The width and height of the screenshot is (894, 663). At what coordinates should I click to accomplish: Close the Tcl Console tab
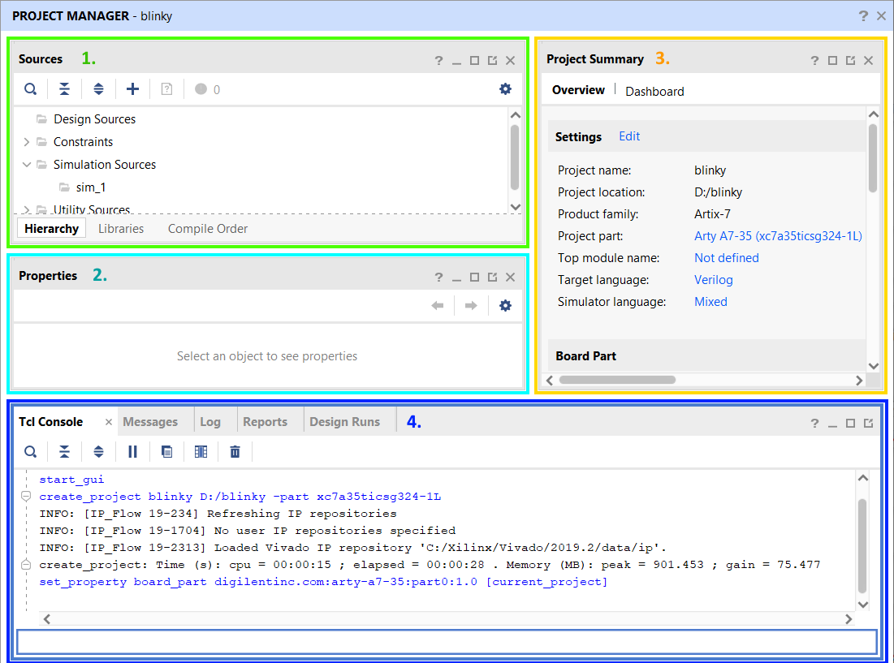click(x=108, y=422)
